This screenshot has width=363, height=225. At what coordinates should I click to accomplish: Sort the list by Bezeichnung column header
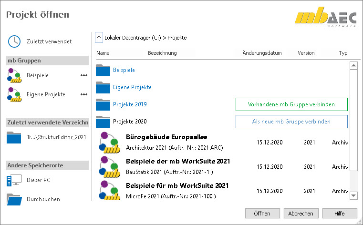(x=162, y=53)
